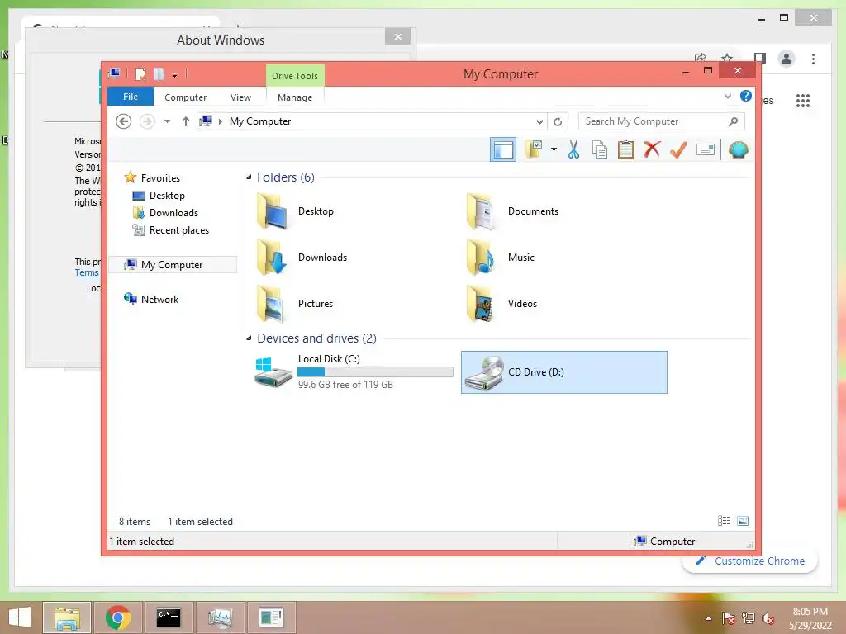Open the recent locations dropdown arrow
The height and width of the screenshot is (634, 846).
[x=167, y=121]
